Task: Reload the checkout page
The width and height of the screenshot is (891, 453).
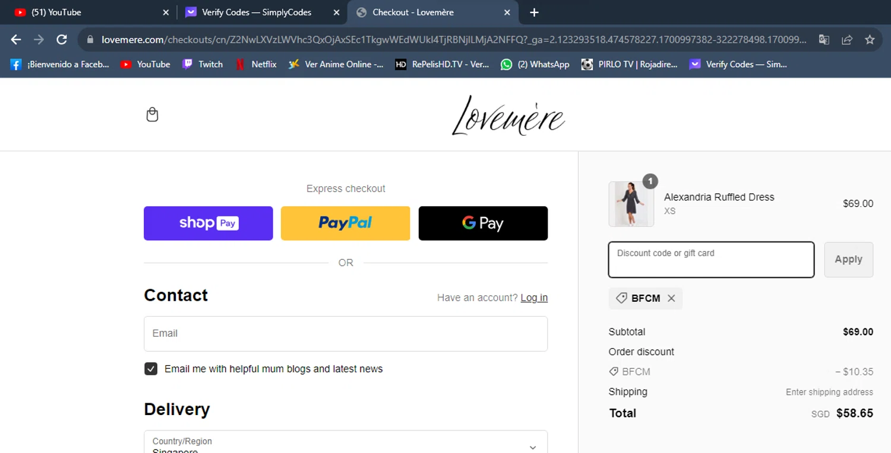Action: tap(62, 40)
